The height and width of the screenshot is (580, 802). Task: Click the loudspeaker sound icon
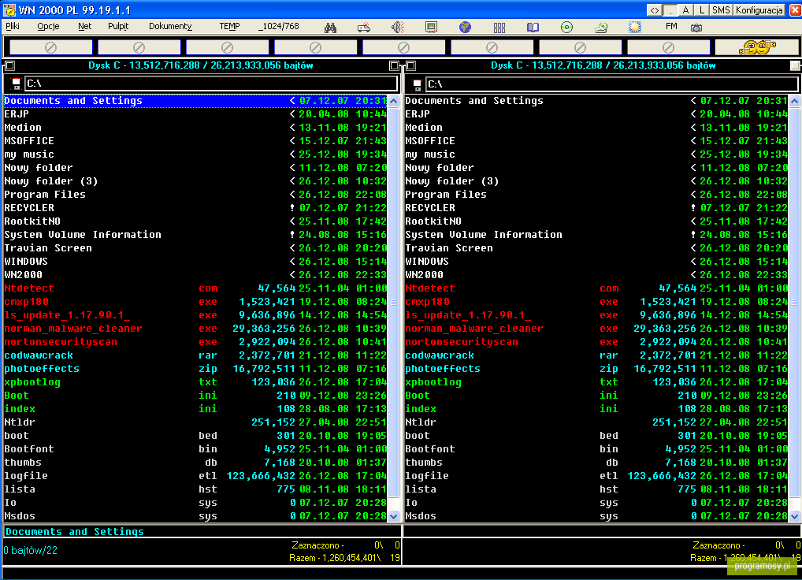click(x=398, y=27)
